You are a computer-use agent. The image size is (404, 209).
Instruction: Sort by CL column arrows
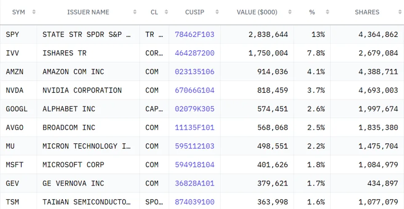tap(167, 12)
